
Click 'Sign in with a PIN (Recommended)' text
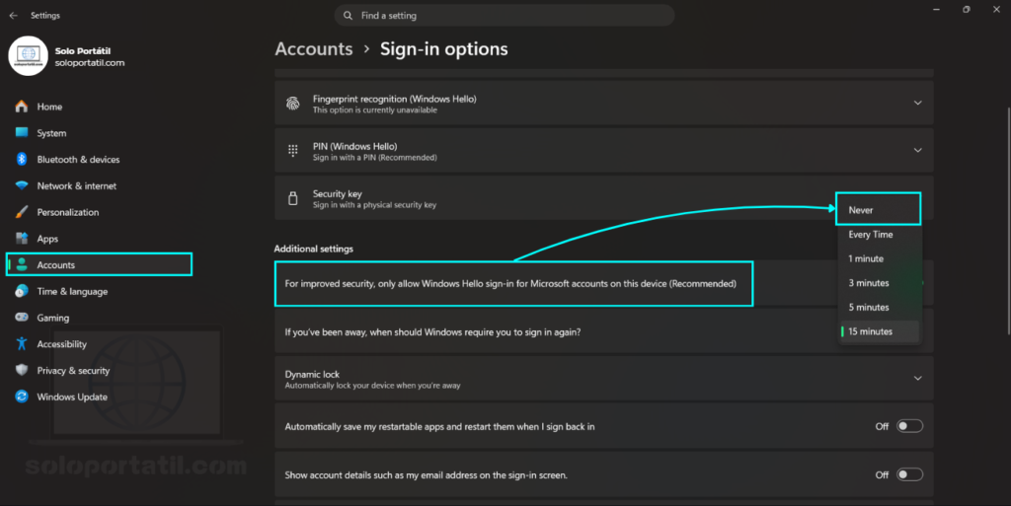point(374,157)
